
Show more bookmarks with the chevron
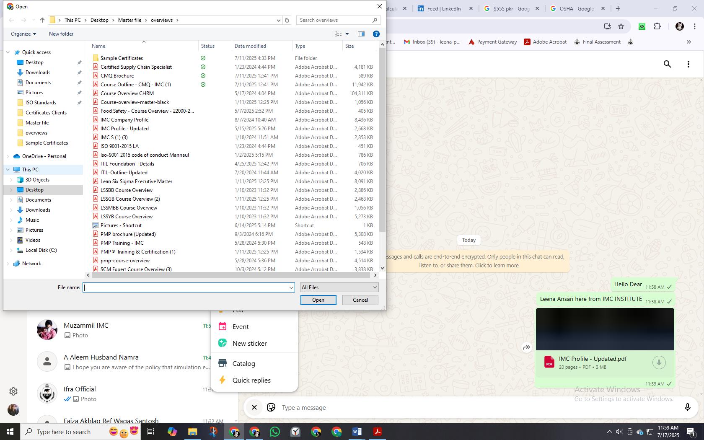click(x=688, y=42)
